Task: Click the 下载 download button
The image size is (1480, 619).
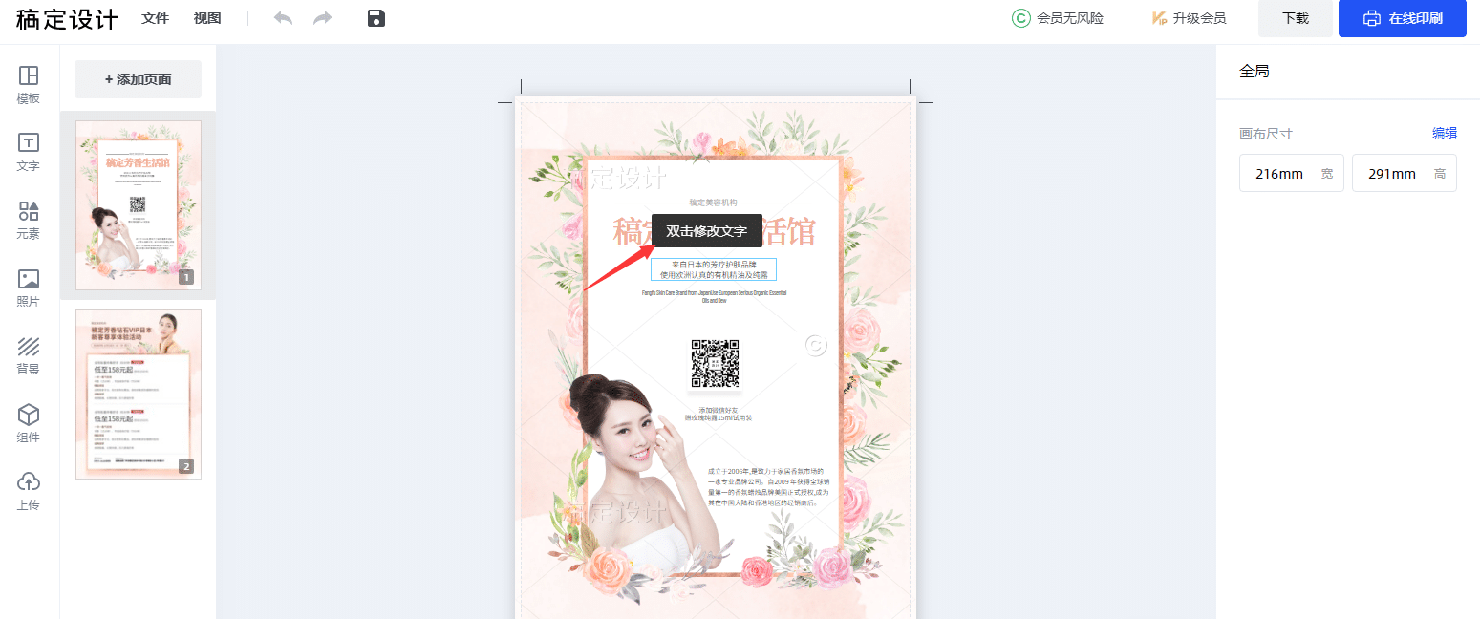Action: coord(1296,18)
